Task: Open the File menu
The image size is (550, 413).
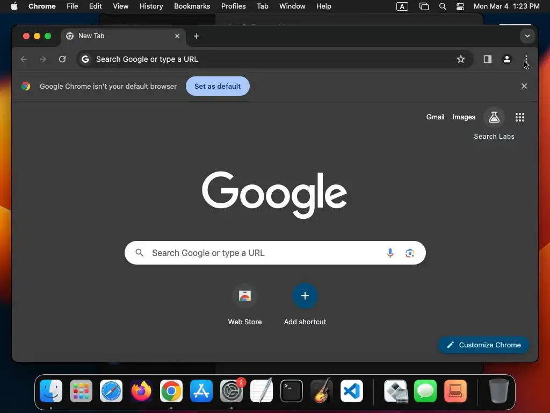Action: (x=73, y=6)
